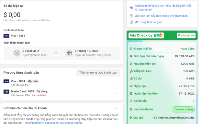202x124 pixels.
Task: Click the 0 ARS balance value
Action: (x=190, y=78)
